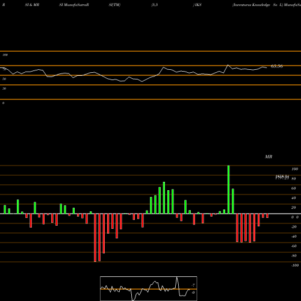Click the -60 label on MR axis
The width and height of the screenshot is (301, 301).
pos(294,246)
